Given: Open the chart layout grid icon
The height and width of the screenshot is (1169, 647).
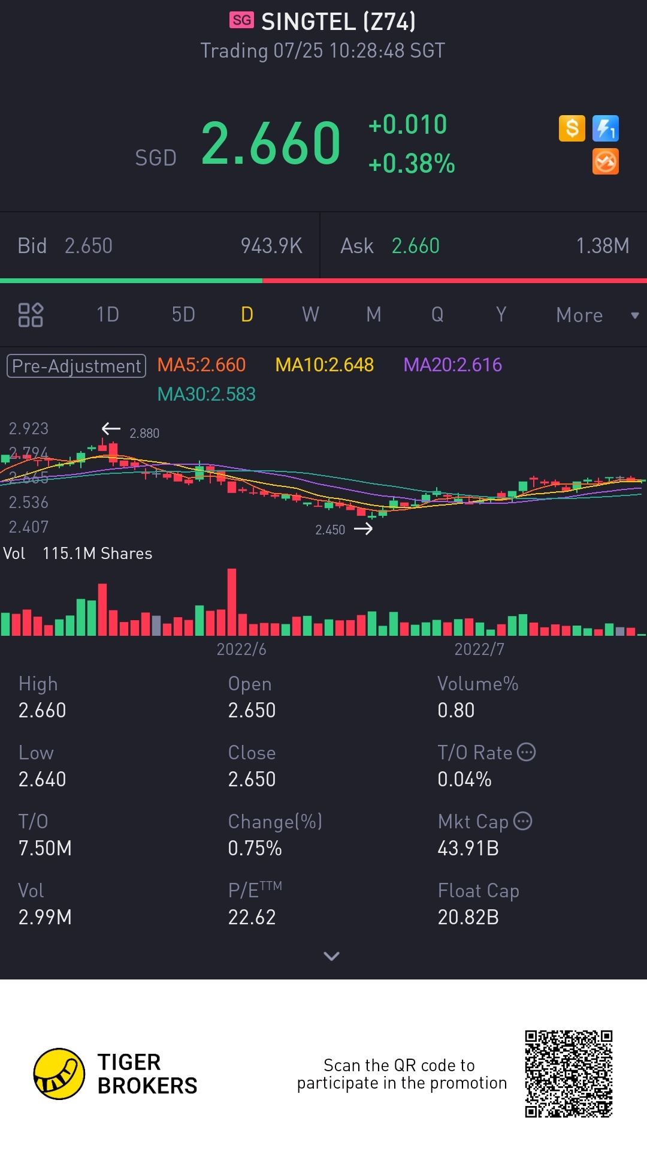Looking at the screenshot, I should point(31,315).
